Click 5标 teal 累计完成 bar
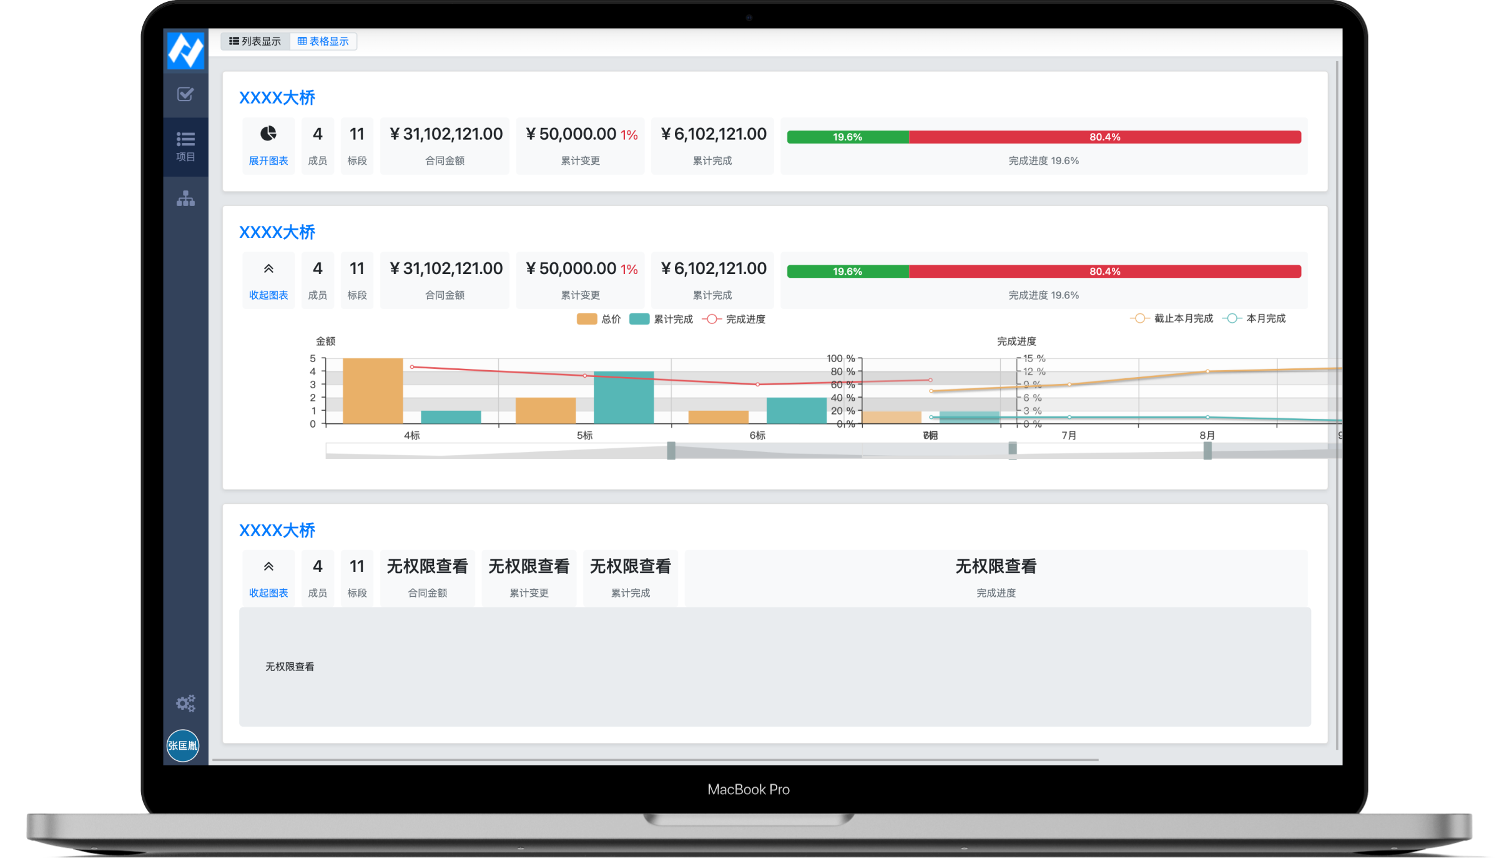The image size is (1499, 859). (624, 398)
